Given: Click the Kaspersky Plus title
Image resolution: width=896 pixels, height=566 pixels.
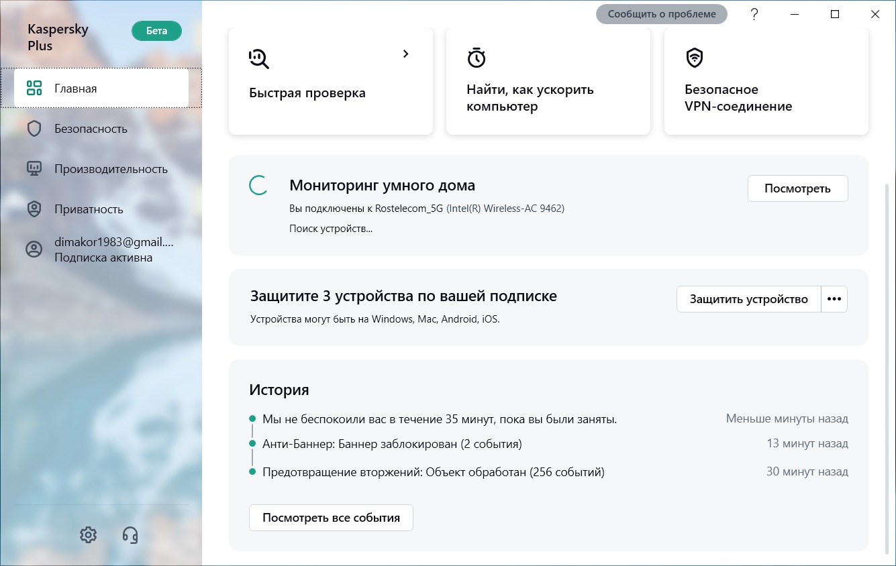Looking at the screenshot, I should tap(58, 38).
